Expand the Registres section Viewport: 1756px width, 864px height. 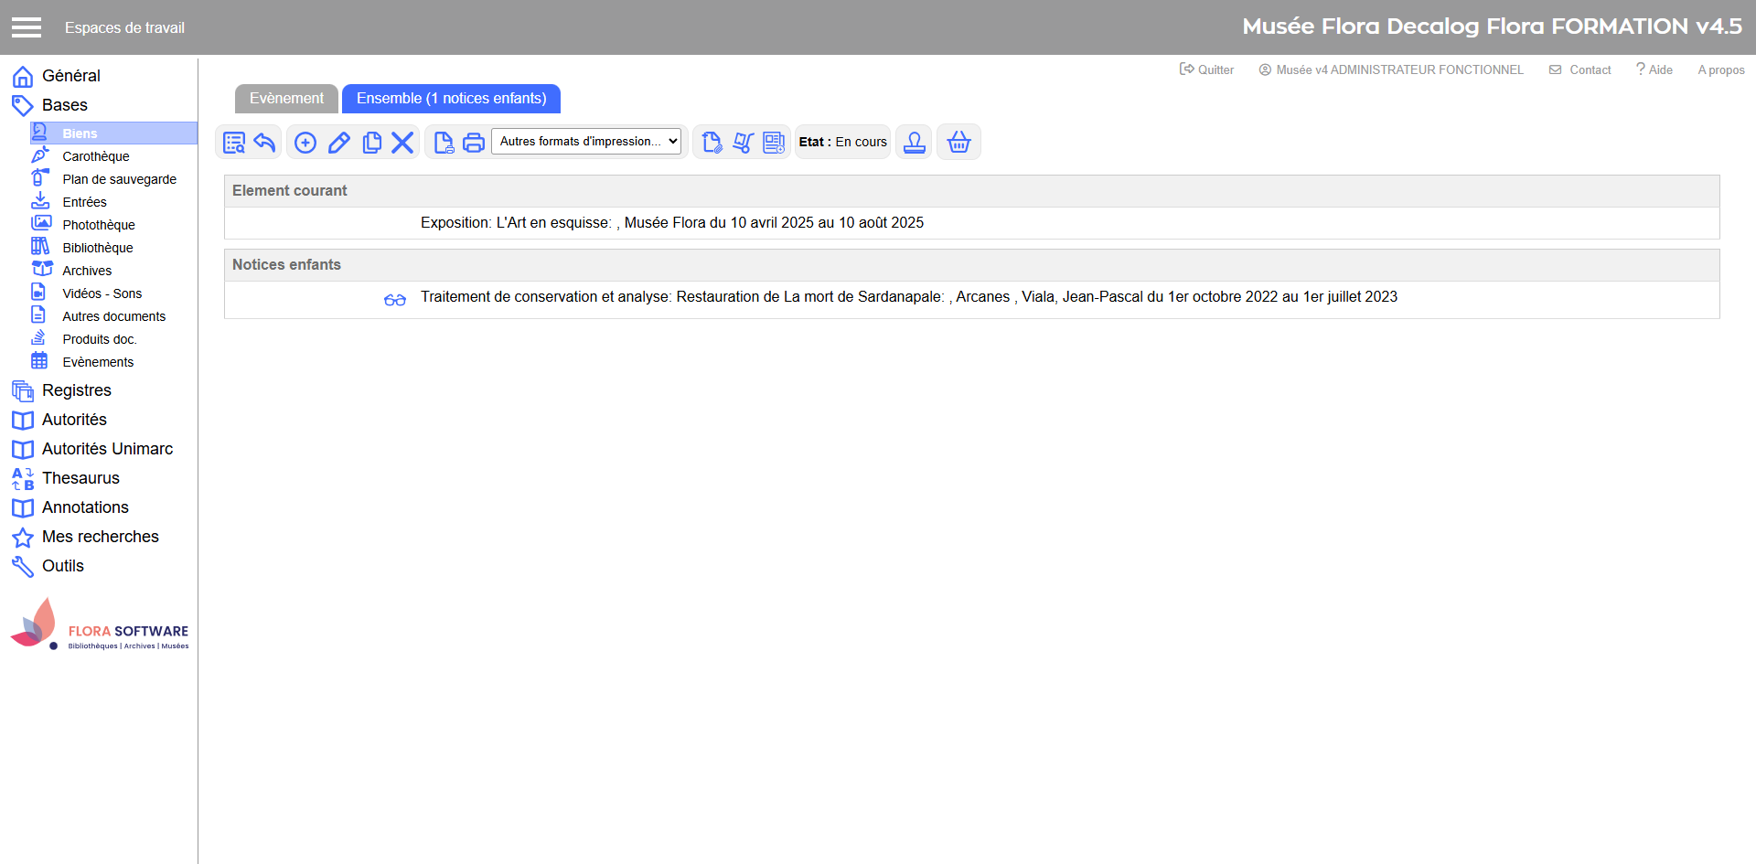[x=77, y=390]
